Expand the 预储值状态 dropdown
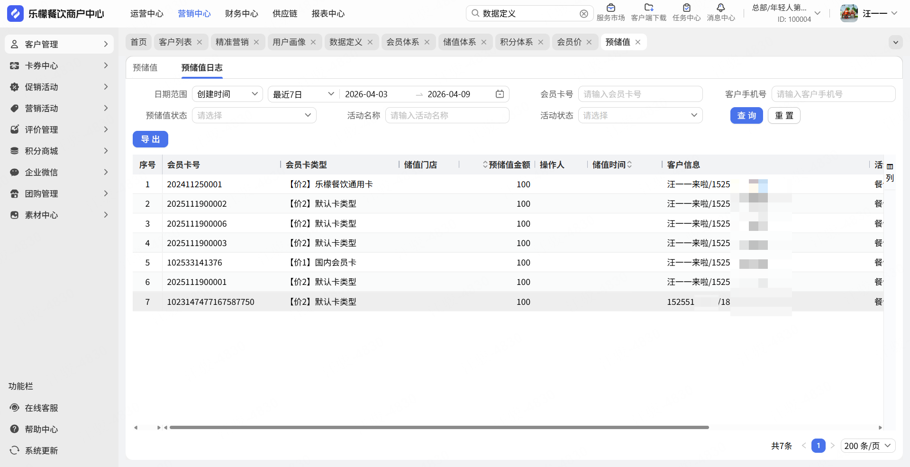Screen dimensions: 910x467 tap(254, 115)
